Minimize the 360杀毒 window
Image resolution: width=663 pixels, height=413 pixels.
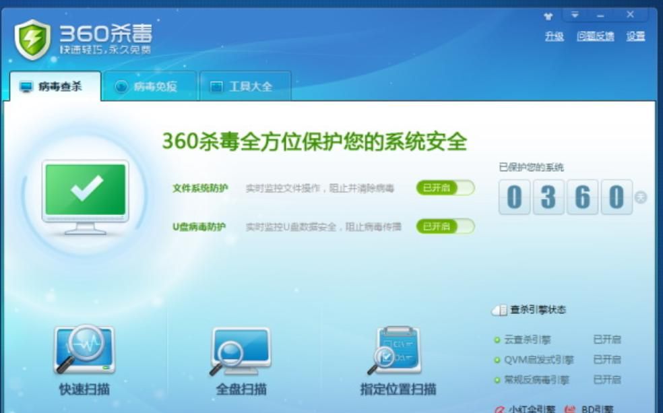pos(600,15)
